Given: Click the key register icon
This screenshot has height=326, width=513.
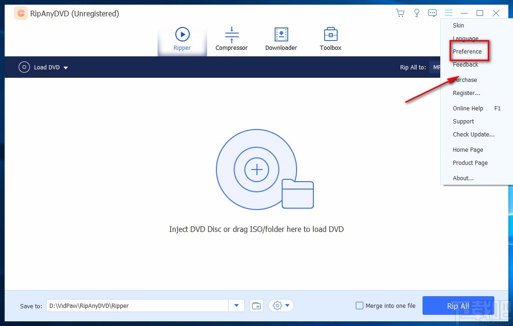Looking at the screenshot, I should click(416, 13).
